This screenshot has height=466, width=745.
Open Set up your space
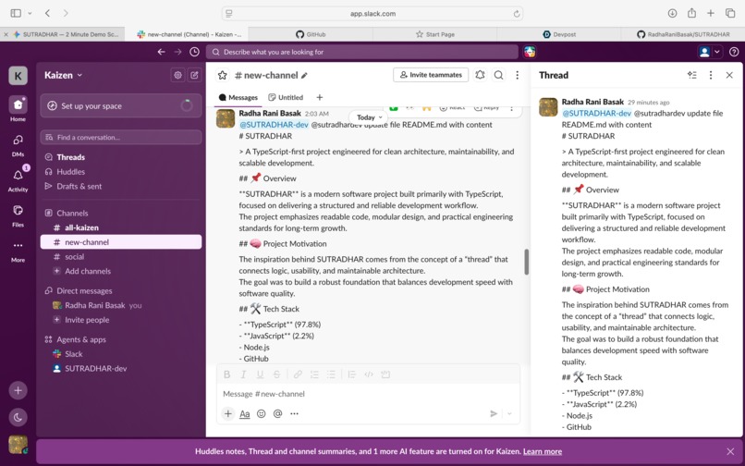(121, 106)
